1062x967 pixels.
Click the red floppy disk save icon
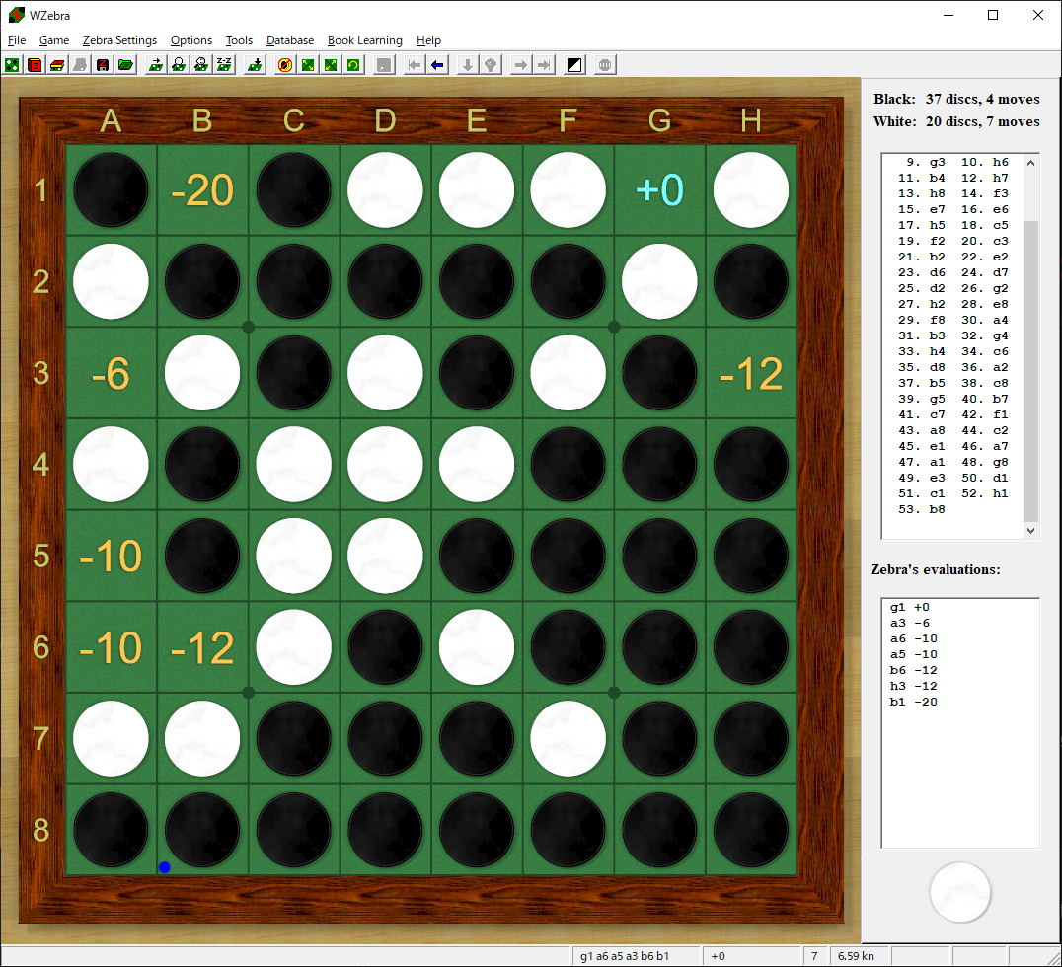tap(103, 65)
